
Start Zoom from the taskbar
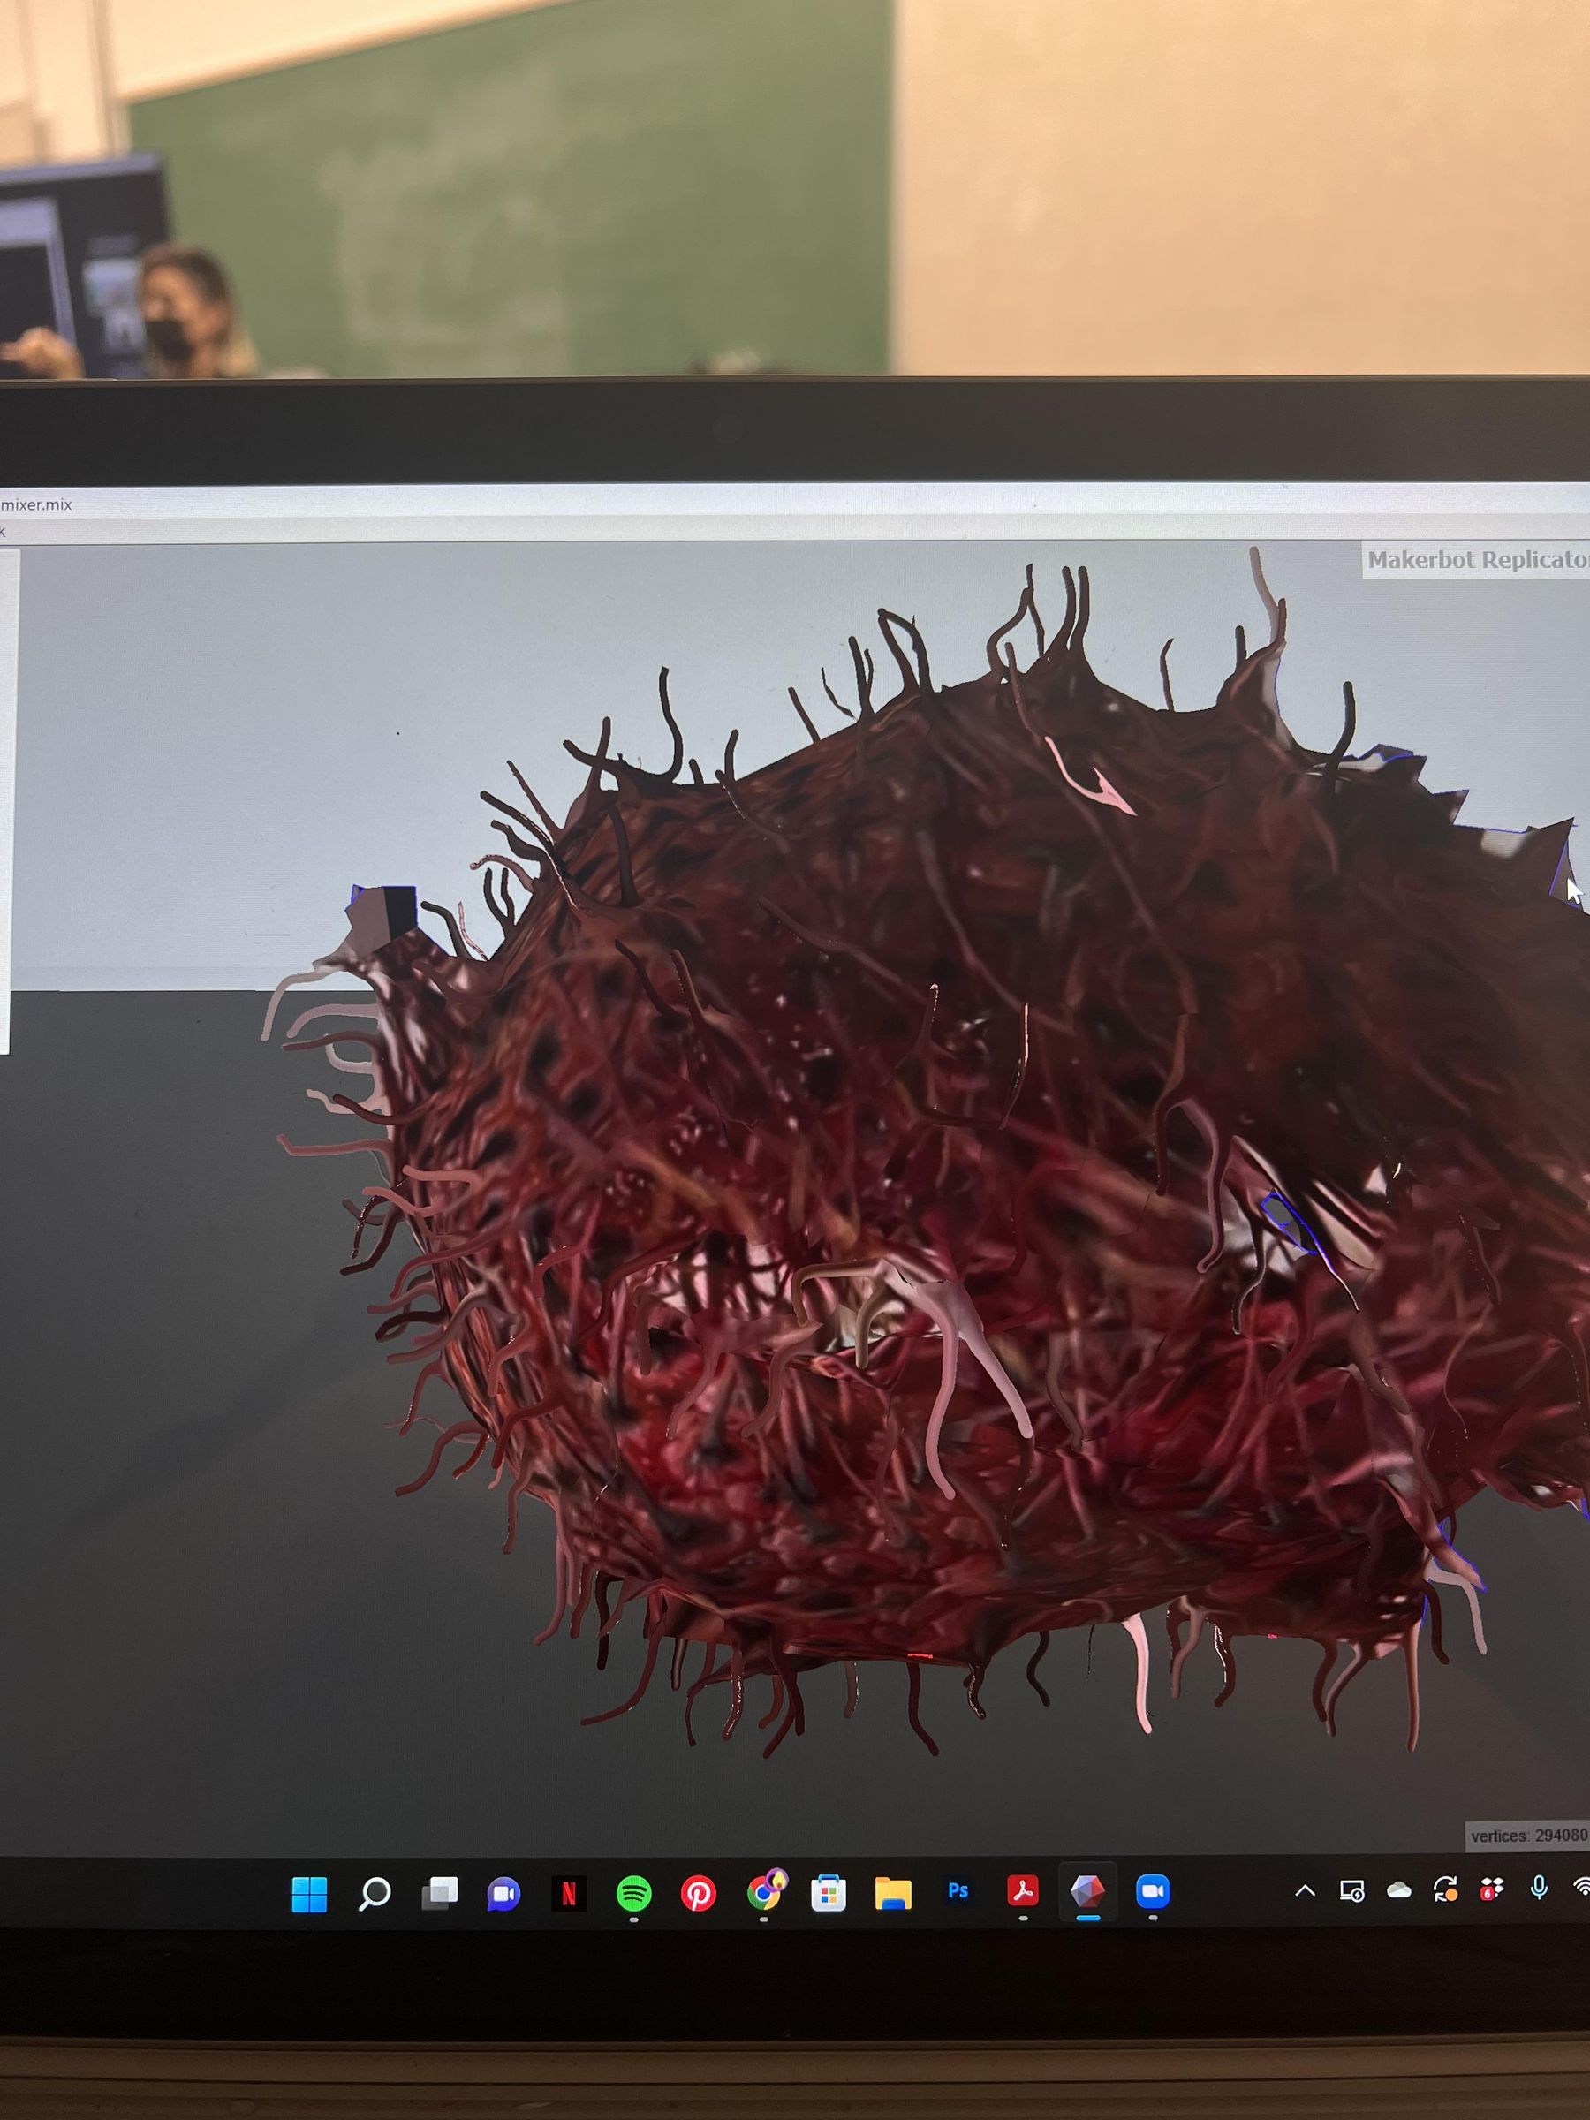pos(1152,1889)
